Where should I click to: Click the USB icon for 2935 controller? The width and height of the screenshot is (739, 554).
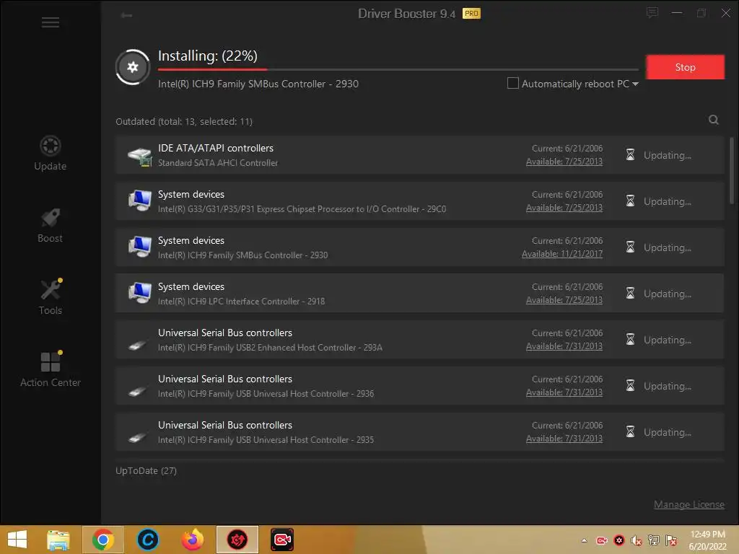(137, 438)
